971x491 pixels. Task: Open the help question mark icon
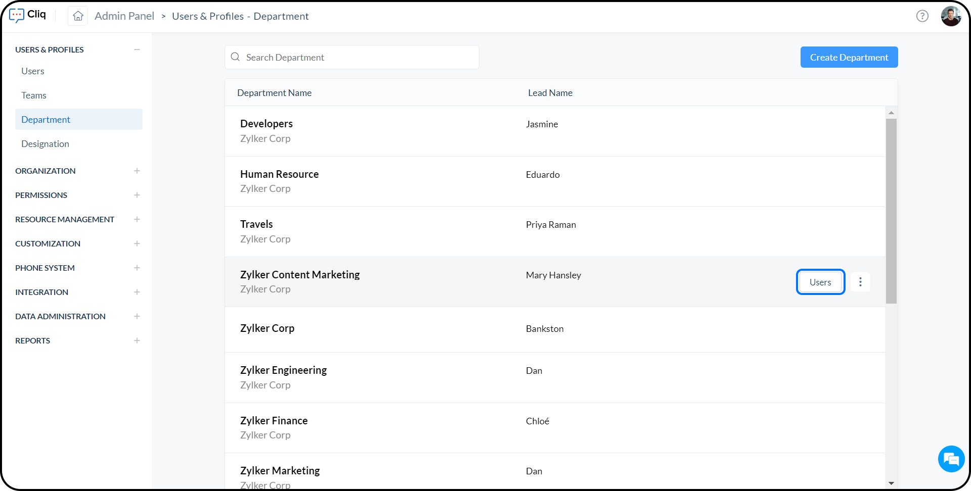(x=922, y=16)
